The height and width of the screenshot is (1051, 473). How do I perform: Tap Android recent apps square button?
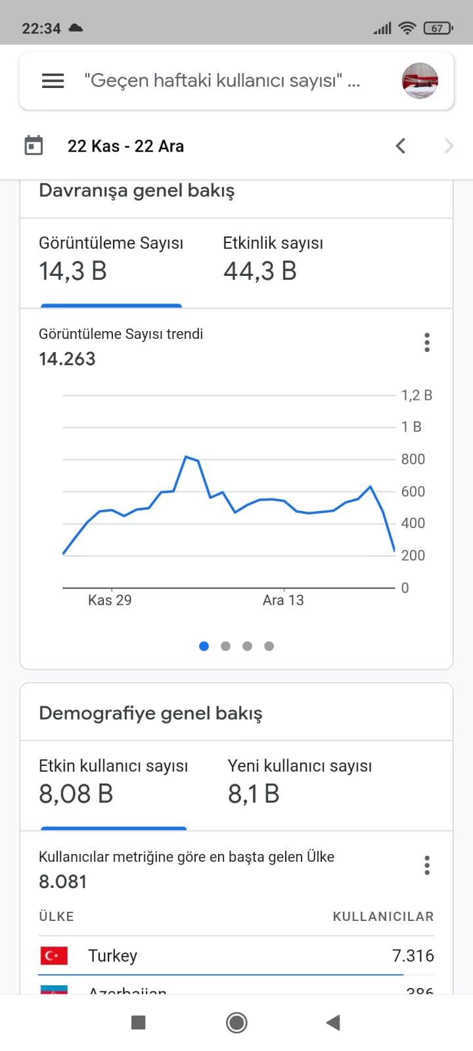click(138, 1022)
